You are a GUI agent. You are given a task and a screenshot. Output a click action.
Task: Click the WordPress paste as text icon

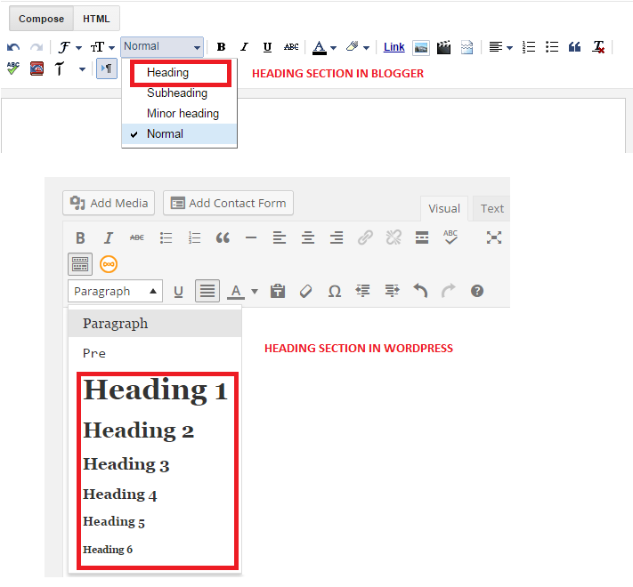point(278,291)
